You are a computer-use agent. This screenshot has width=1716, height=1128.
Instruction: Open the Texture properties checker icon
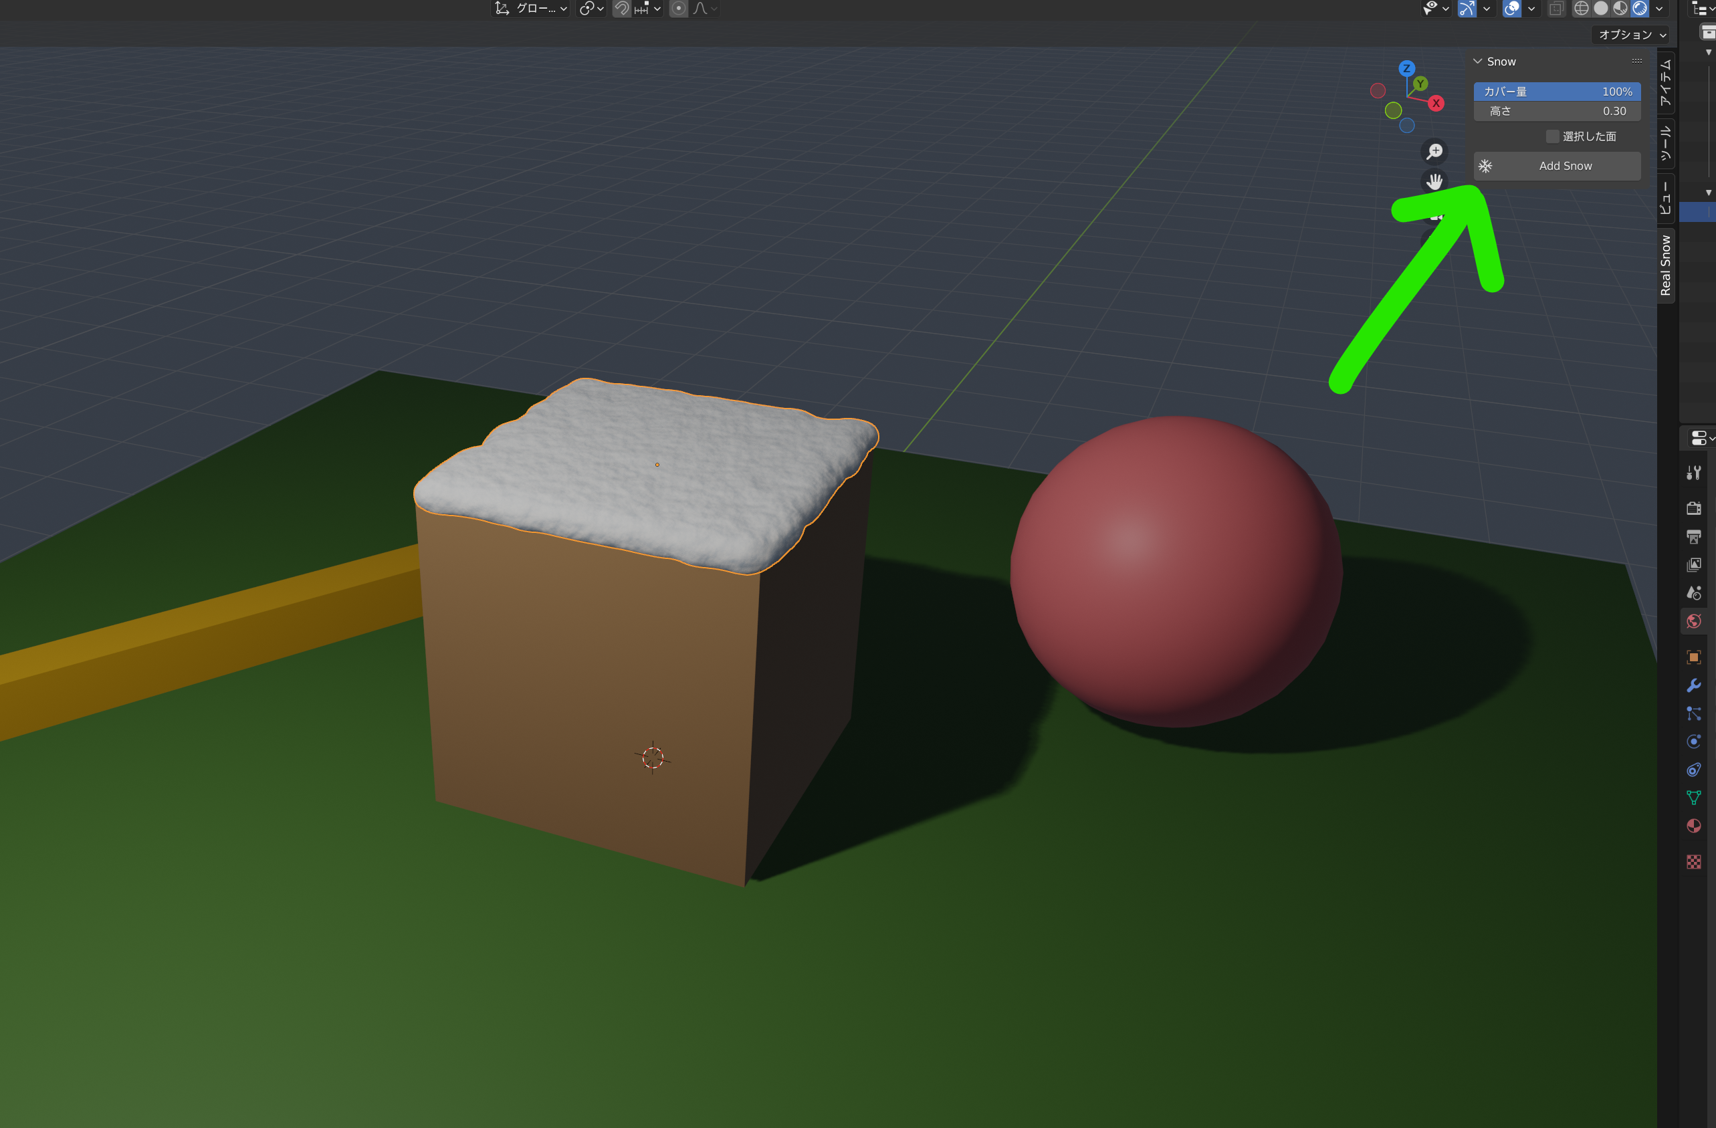point(1693,861)
